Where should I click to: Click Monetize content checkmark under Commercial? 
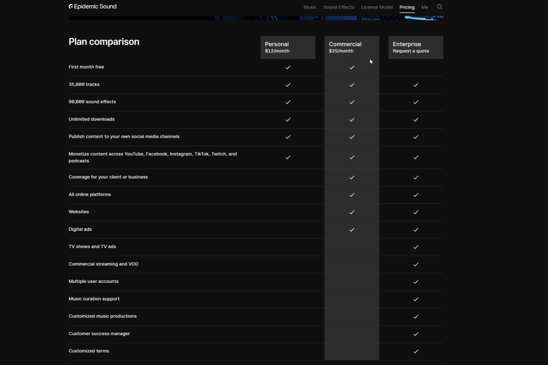(x=352, y=157)
